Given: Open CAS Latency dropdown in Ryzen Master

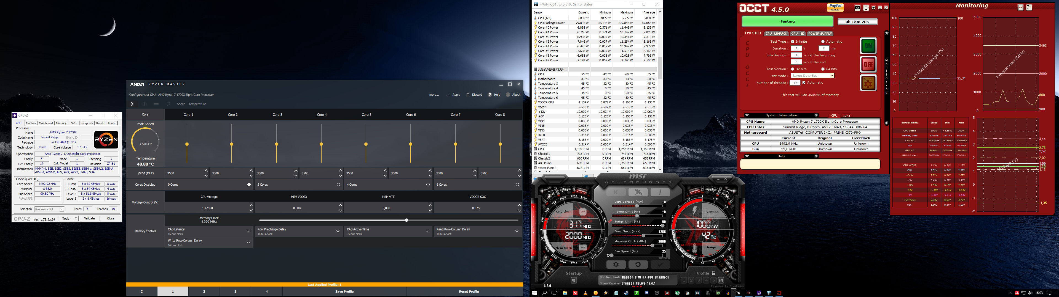Looking at the screenshot, I should 209,231.
